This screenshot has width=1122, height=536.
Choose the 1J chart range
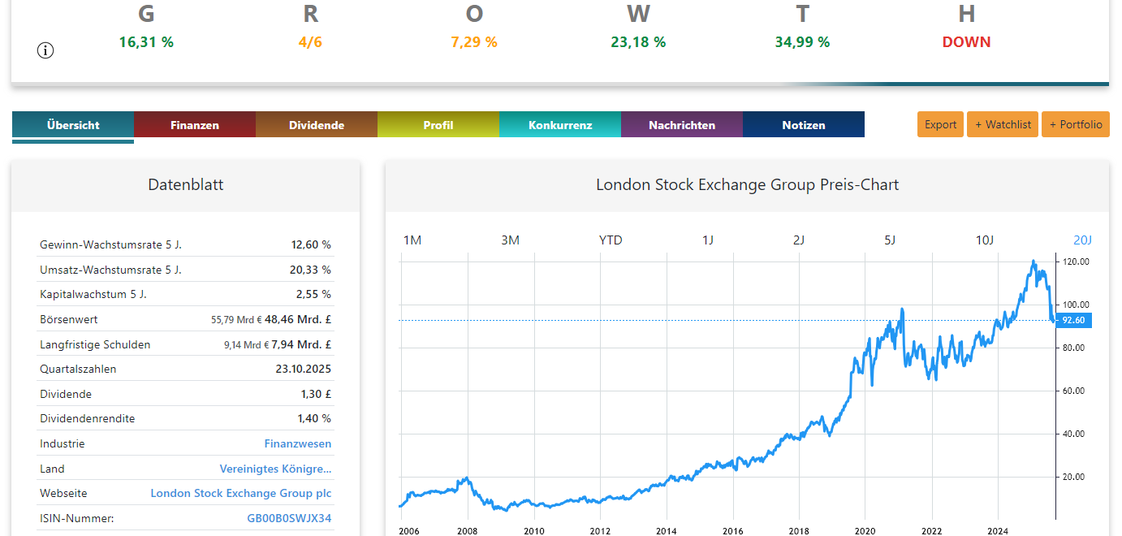click(x=708, y=240)
